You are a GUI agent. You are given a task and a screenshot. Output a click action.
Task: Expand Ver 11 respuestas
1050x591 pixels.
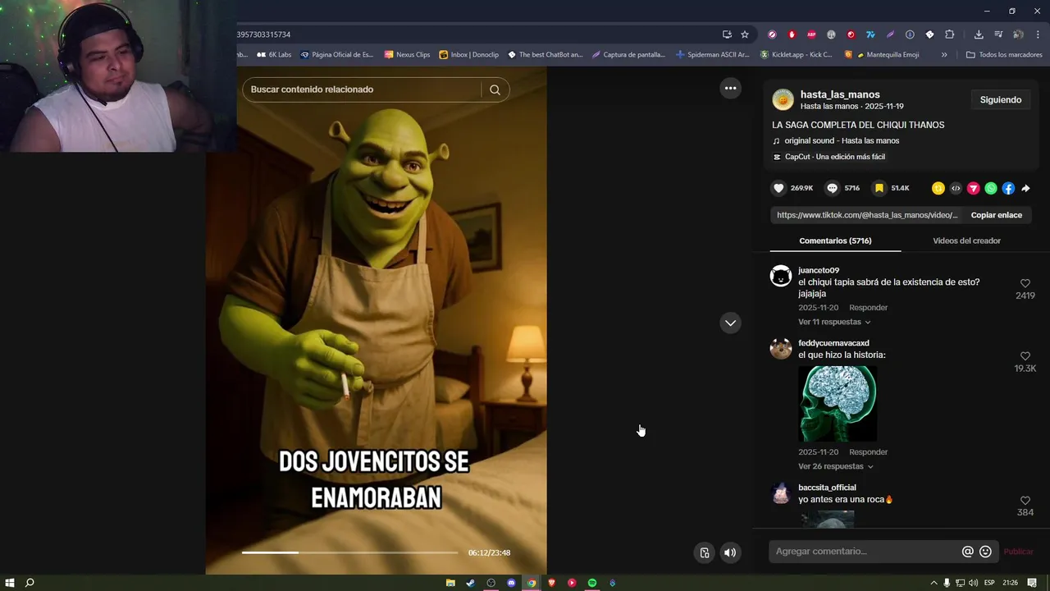click(x=834, y=322)
